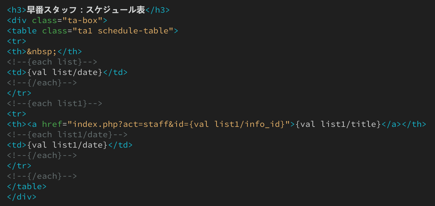Click the {each list1/date} comment line
Screen dimensions: 435x206
[x=67, y=135]
